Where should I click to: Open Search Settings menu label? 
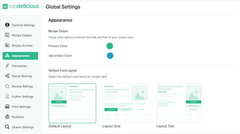tap(23, 127)
